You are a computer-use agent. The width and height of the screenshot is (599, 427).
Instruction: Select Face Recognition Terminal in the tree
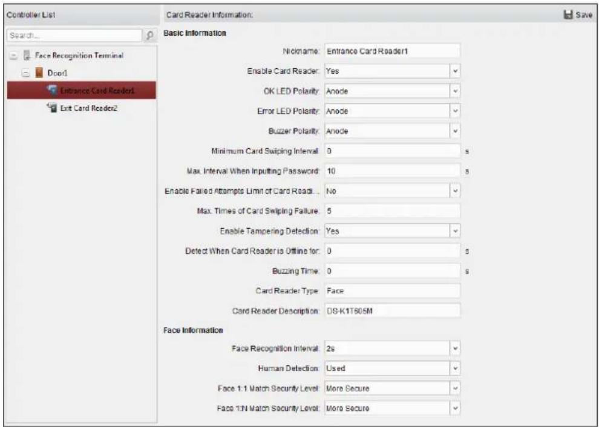(x=79, y=56)
